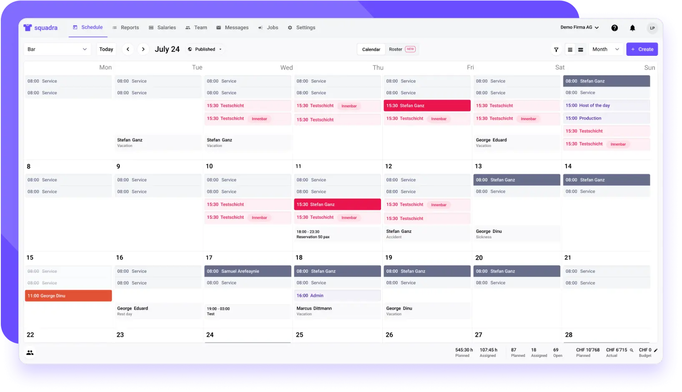Switch to the Roster view toggle

395,49
